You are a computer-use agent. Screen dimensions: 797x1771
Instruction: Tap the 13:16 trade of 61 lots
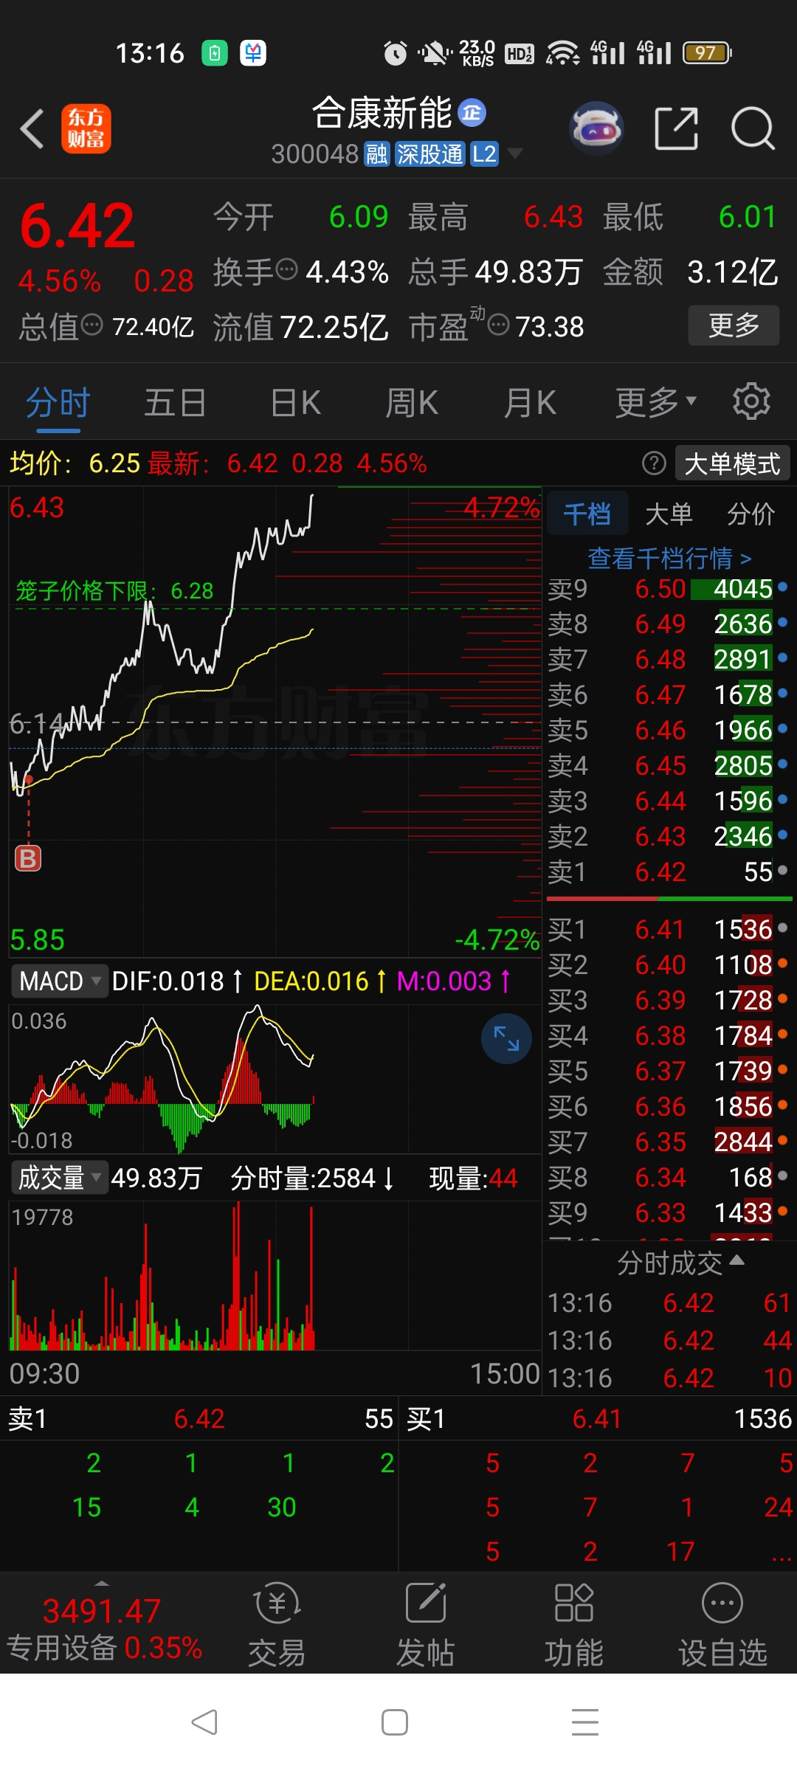(x=669, y=1303)
